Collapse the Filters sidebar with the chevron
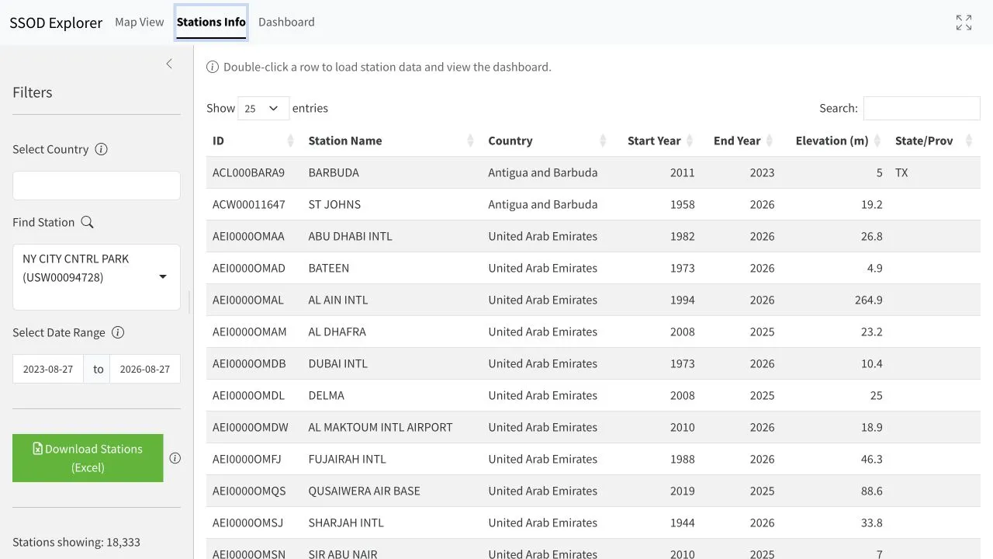993x559 pixels. click(169, 64)
